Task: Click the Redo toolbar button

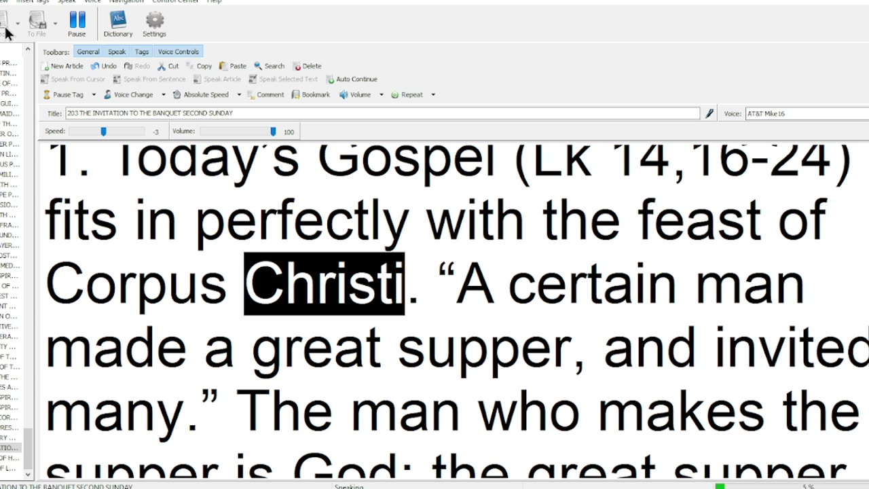Action: click(137, 66)
